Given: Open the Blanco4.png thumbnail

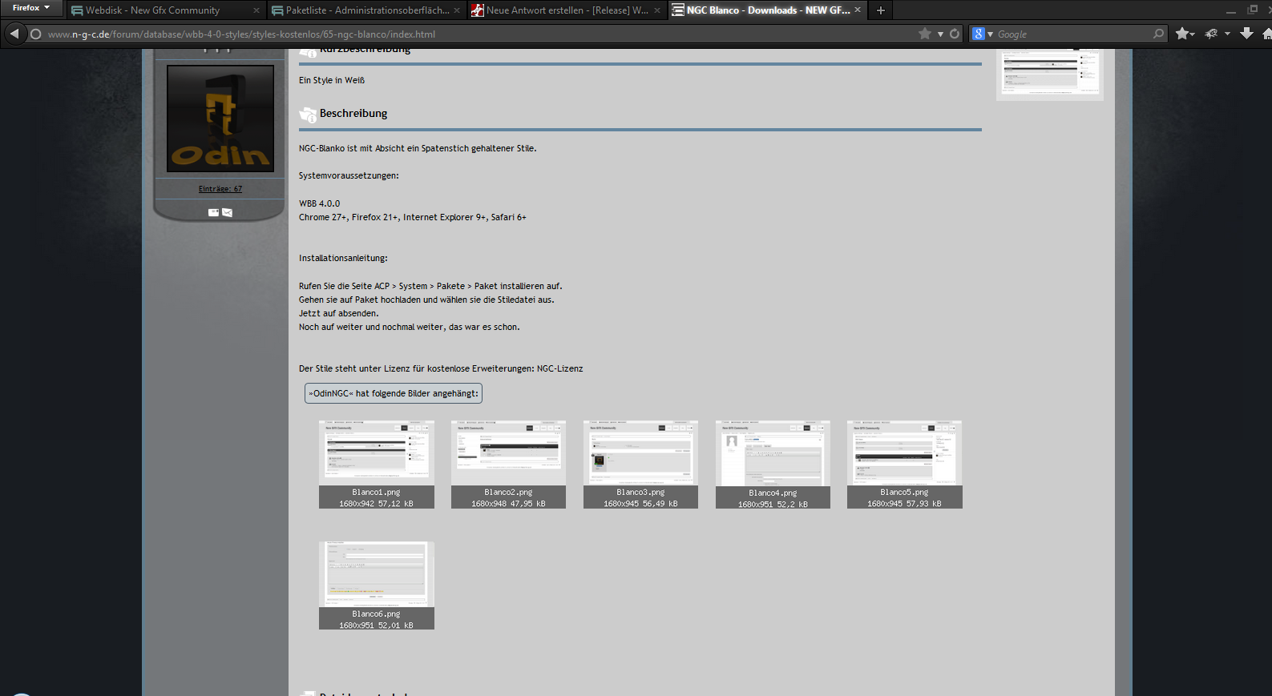Looking at the screenshot, I should click(x=773, y=453).
